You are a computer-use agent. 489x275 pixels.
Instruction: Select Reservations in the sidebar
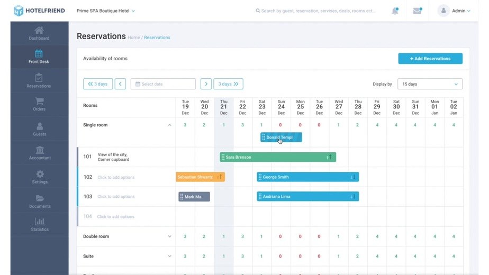pos(39,81)
